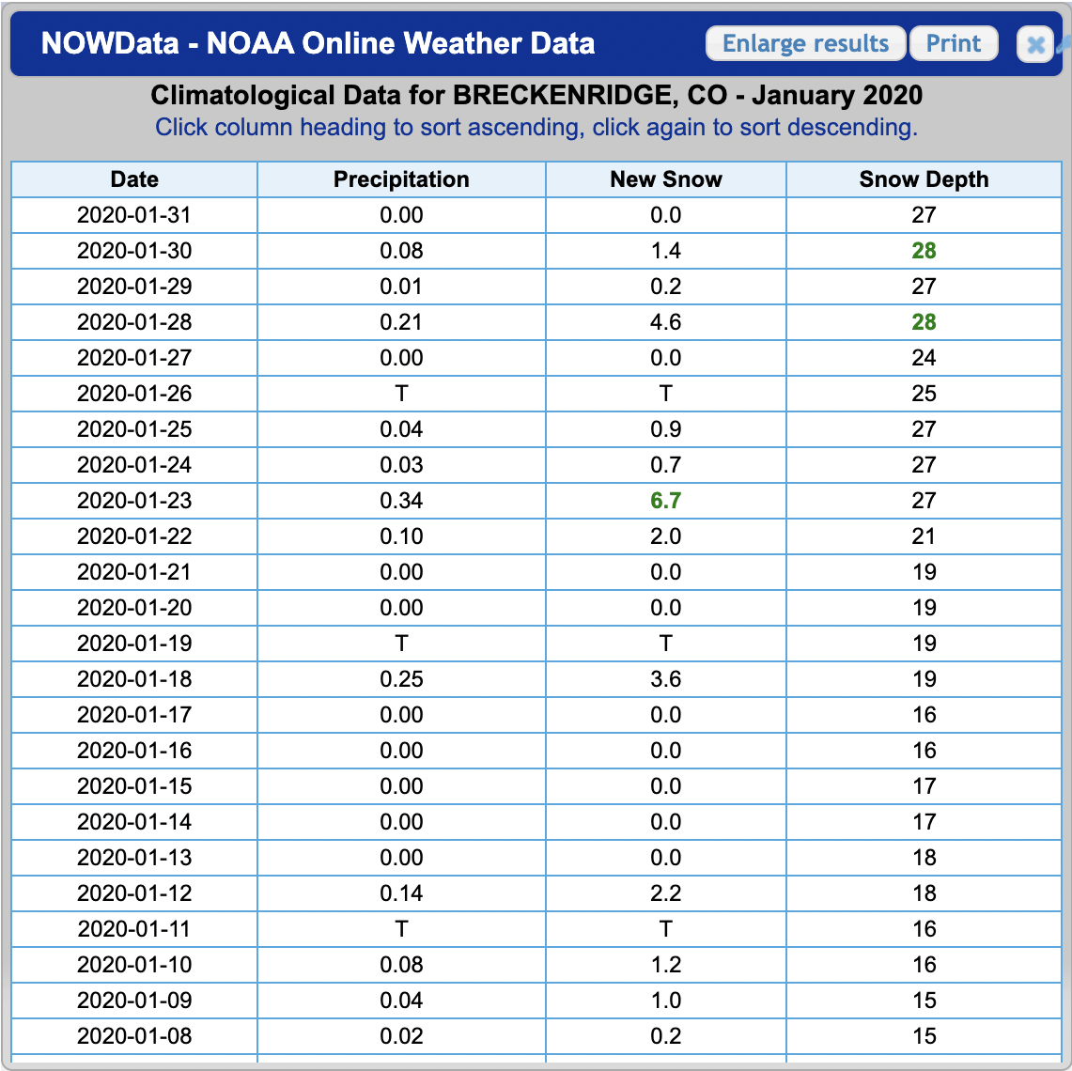Select date 2020-01-14
This screenshot has height=1071, width=1072.
click(134, 821)
